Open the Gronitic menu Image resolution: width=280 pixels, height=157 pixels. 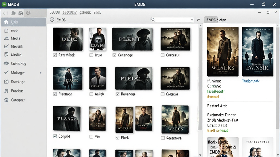(x=85, y=12)
